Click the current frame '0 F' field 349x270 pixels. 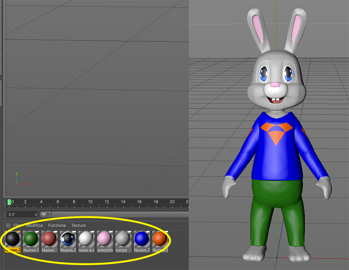tap(22, 214)
